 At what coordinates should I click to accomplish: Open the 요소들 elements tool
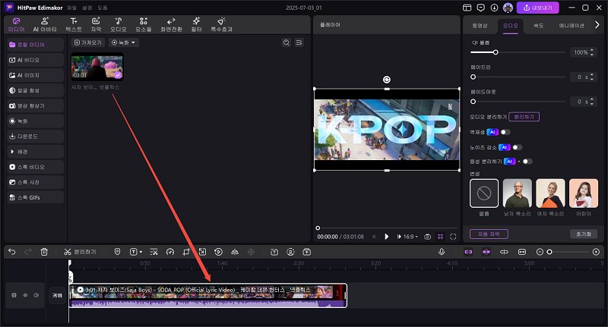[144, 24]
